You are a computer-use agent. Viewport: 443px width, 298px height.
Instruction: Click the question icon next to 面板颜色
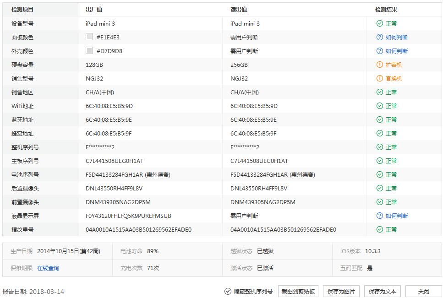coord(379,37)
